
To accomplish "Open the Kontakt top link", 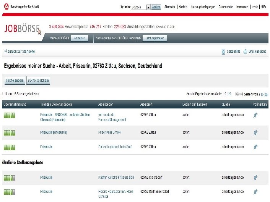I will (x=183, y=7).
